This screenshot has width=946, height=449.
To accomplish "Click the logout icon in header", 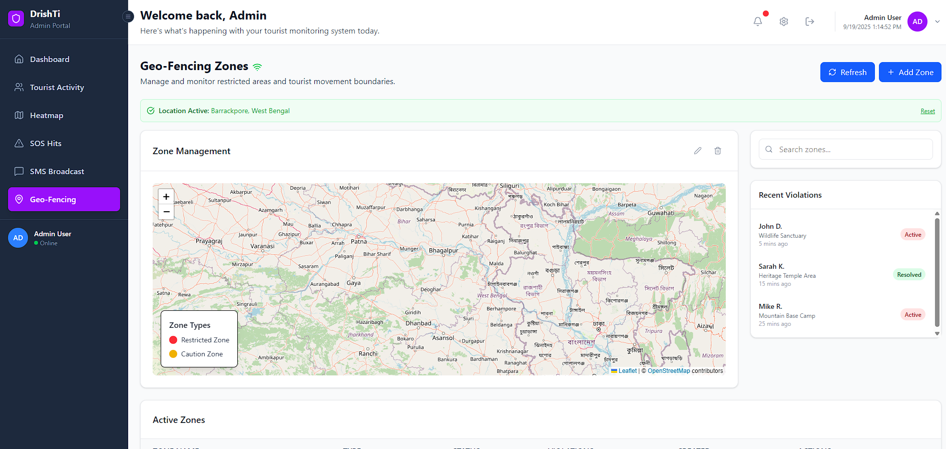I will (810, 22).
